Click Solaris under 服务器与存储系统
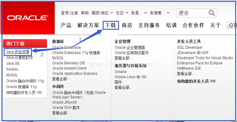The image size is (237, 122). coord(120,71)
